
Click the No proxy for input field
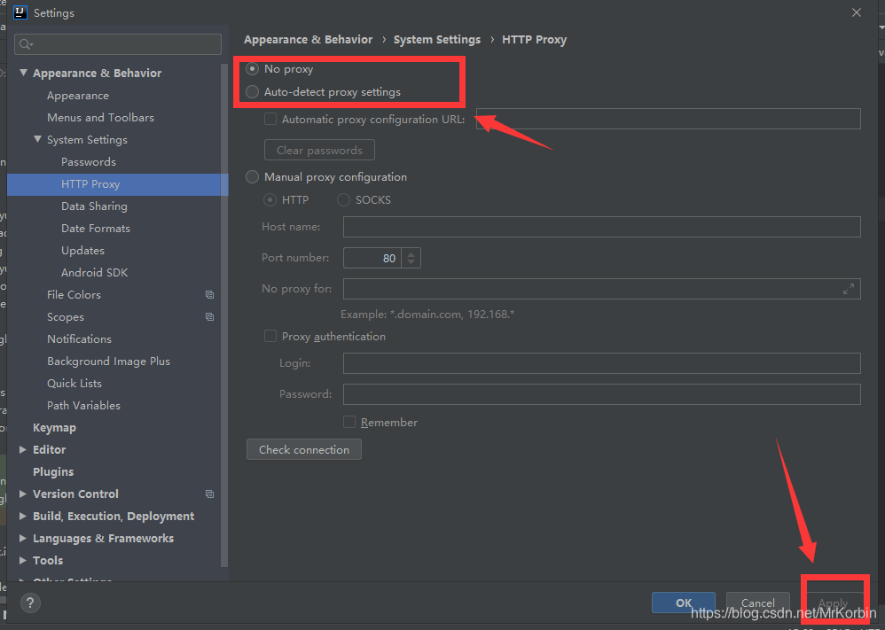[601, 289]
